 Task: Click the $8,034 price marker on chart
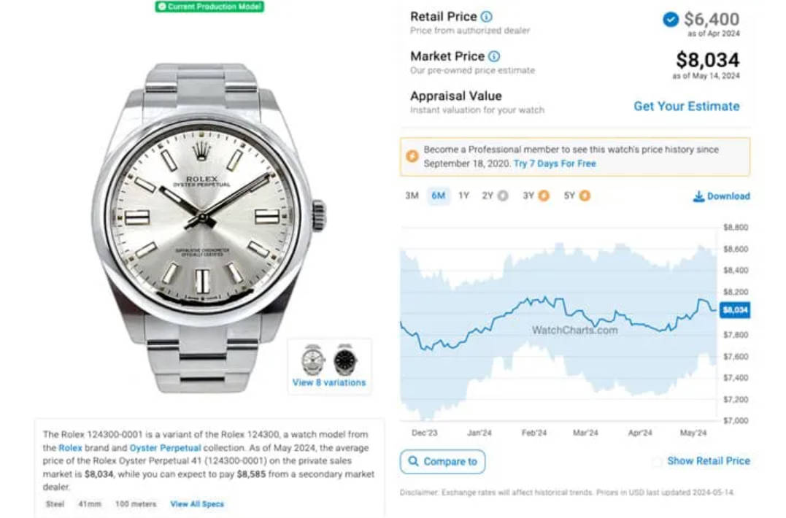pos(735,310)
